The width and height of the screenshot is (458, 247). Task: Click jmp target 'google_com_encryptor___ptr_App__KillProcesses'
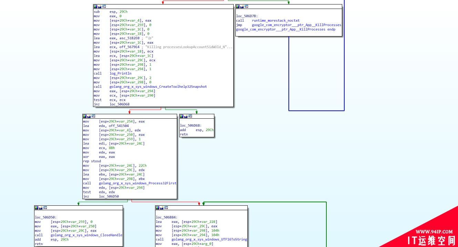(296, 25)
